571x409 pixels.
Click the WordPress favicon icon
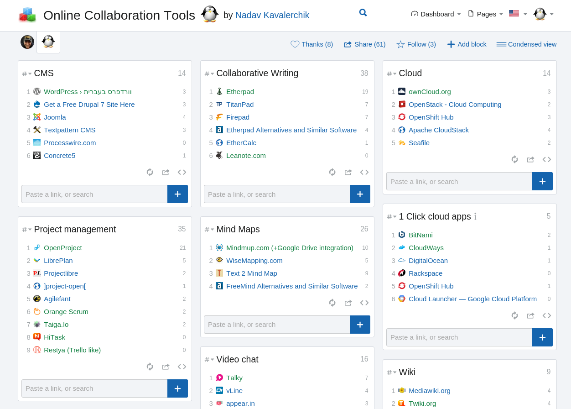(x=37, y=91)
